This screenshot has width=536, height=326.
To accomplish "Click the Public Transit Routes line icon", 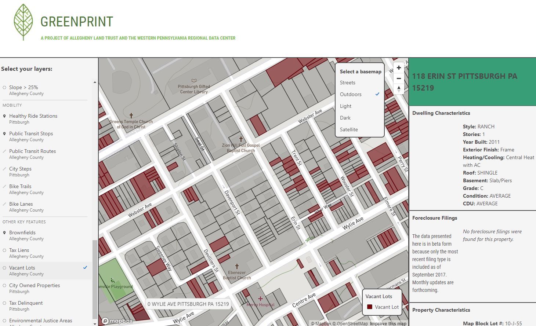I will [4, 151].
